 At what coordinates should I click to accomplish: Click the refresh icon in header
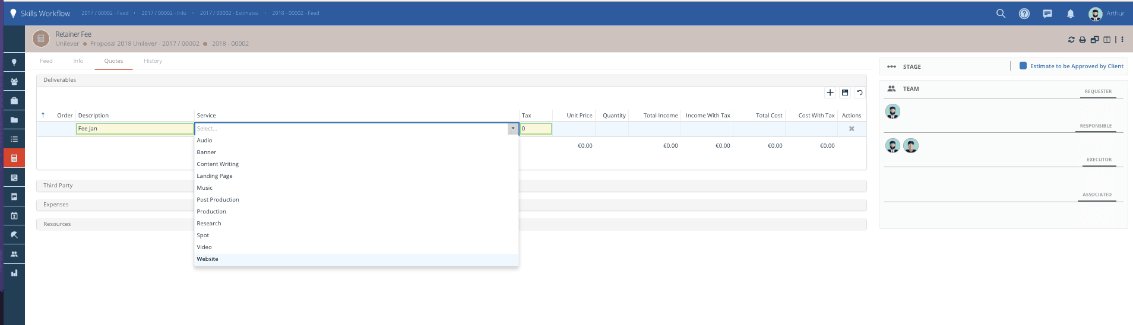[1071, 40]
